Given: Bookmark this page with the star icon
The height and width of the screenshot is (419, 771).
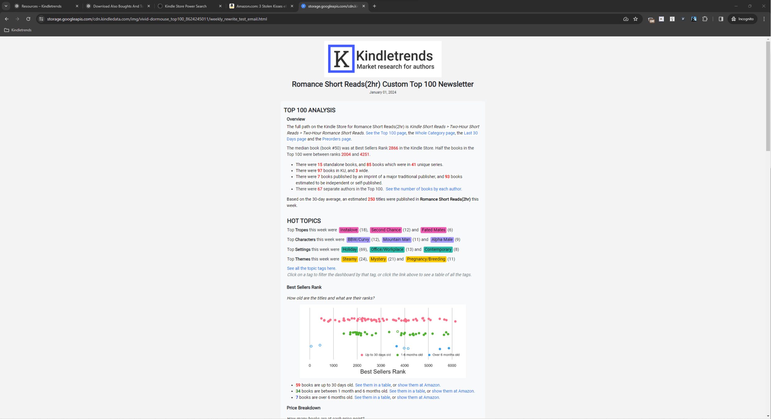Looking at the screenshot, I should [x=636, y=19].
